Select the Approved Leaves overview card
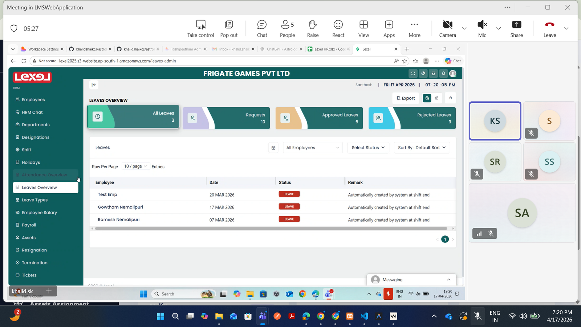This screenshot has height=327, width=581. [319, 118]
